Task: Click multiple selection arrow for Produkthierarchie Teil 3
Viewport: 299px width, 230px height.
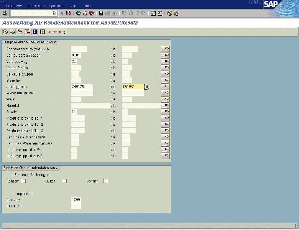Action: tap(165, 131)
